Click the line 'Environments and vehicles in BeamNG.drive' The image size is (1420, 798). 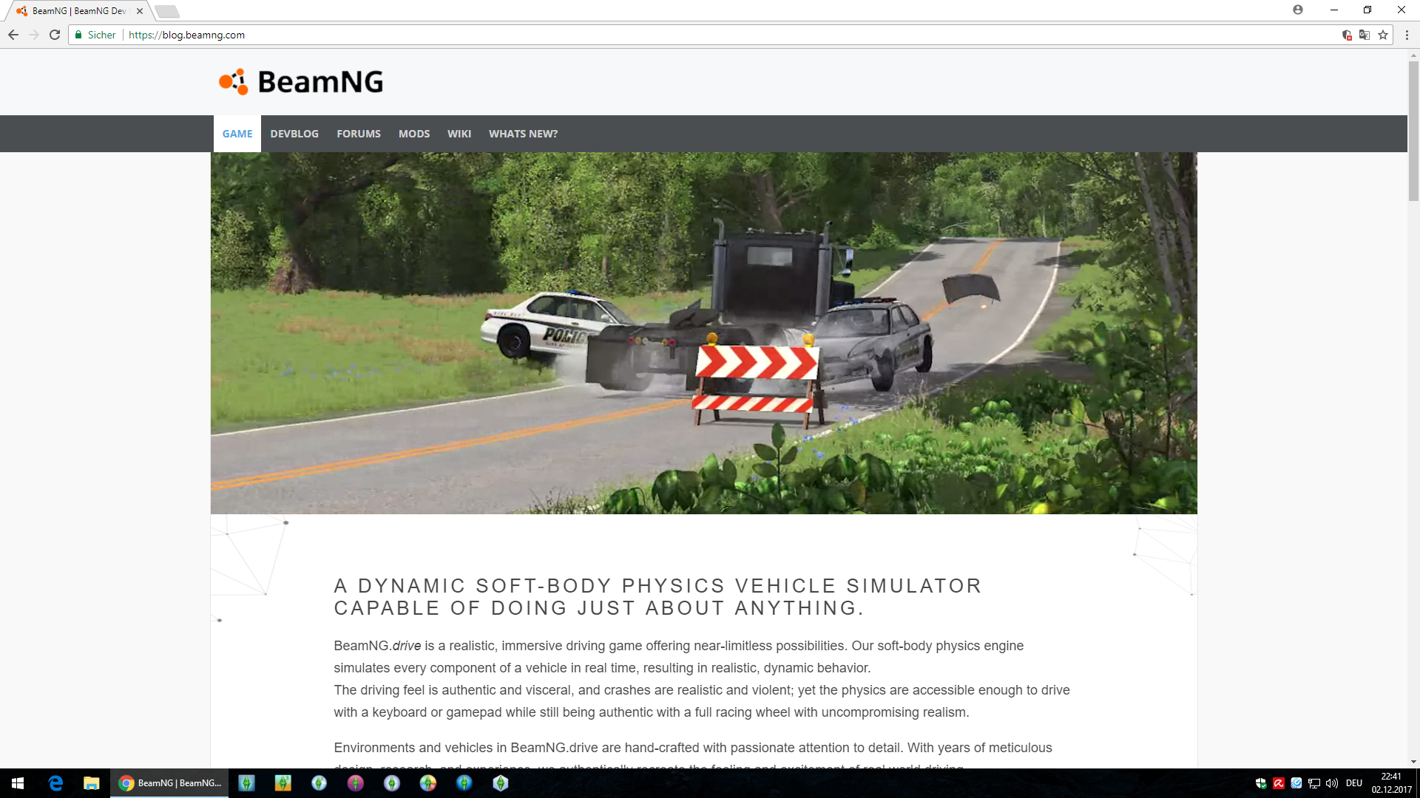693,748
